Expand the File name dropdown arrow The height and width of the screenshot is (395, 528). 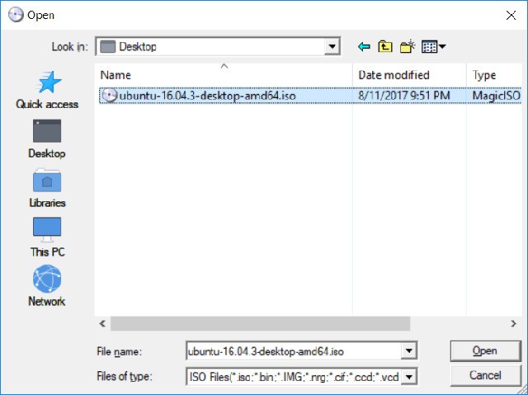[x=408, y=351]
